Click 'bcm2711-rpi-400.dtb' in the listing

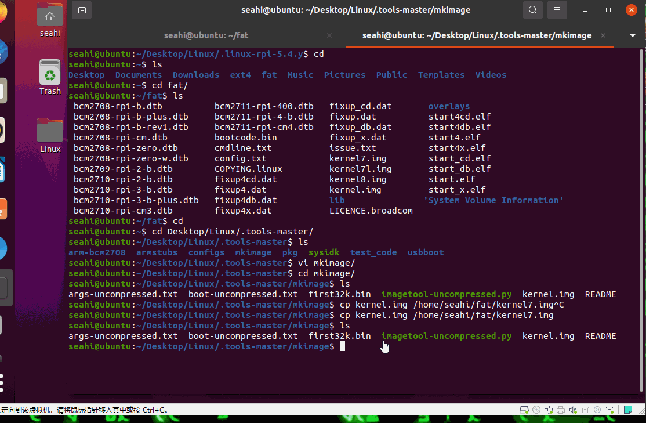(264, 106)
